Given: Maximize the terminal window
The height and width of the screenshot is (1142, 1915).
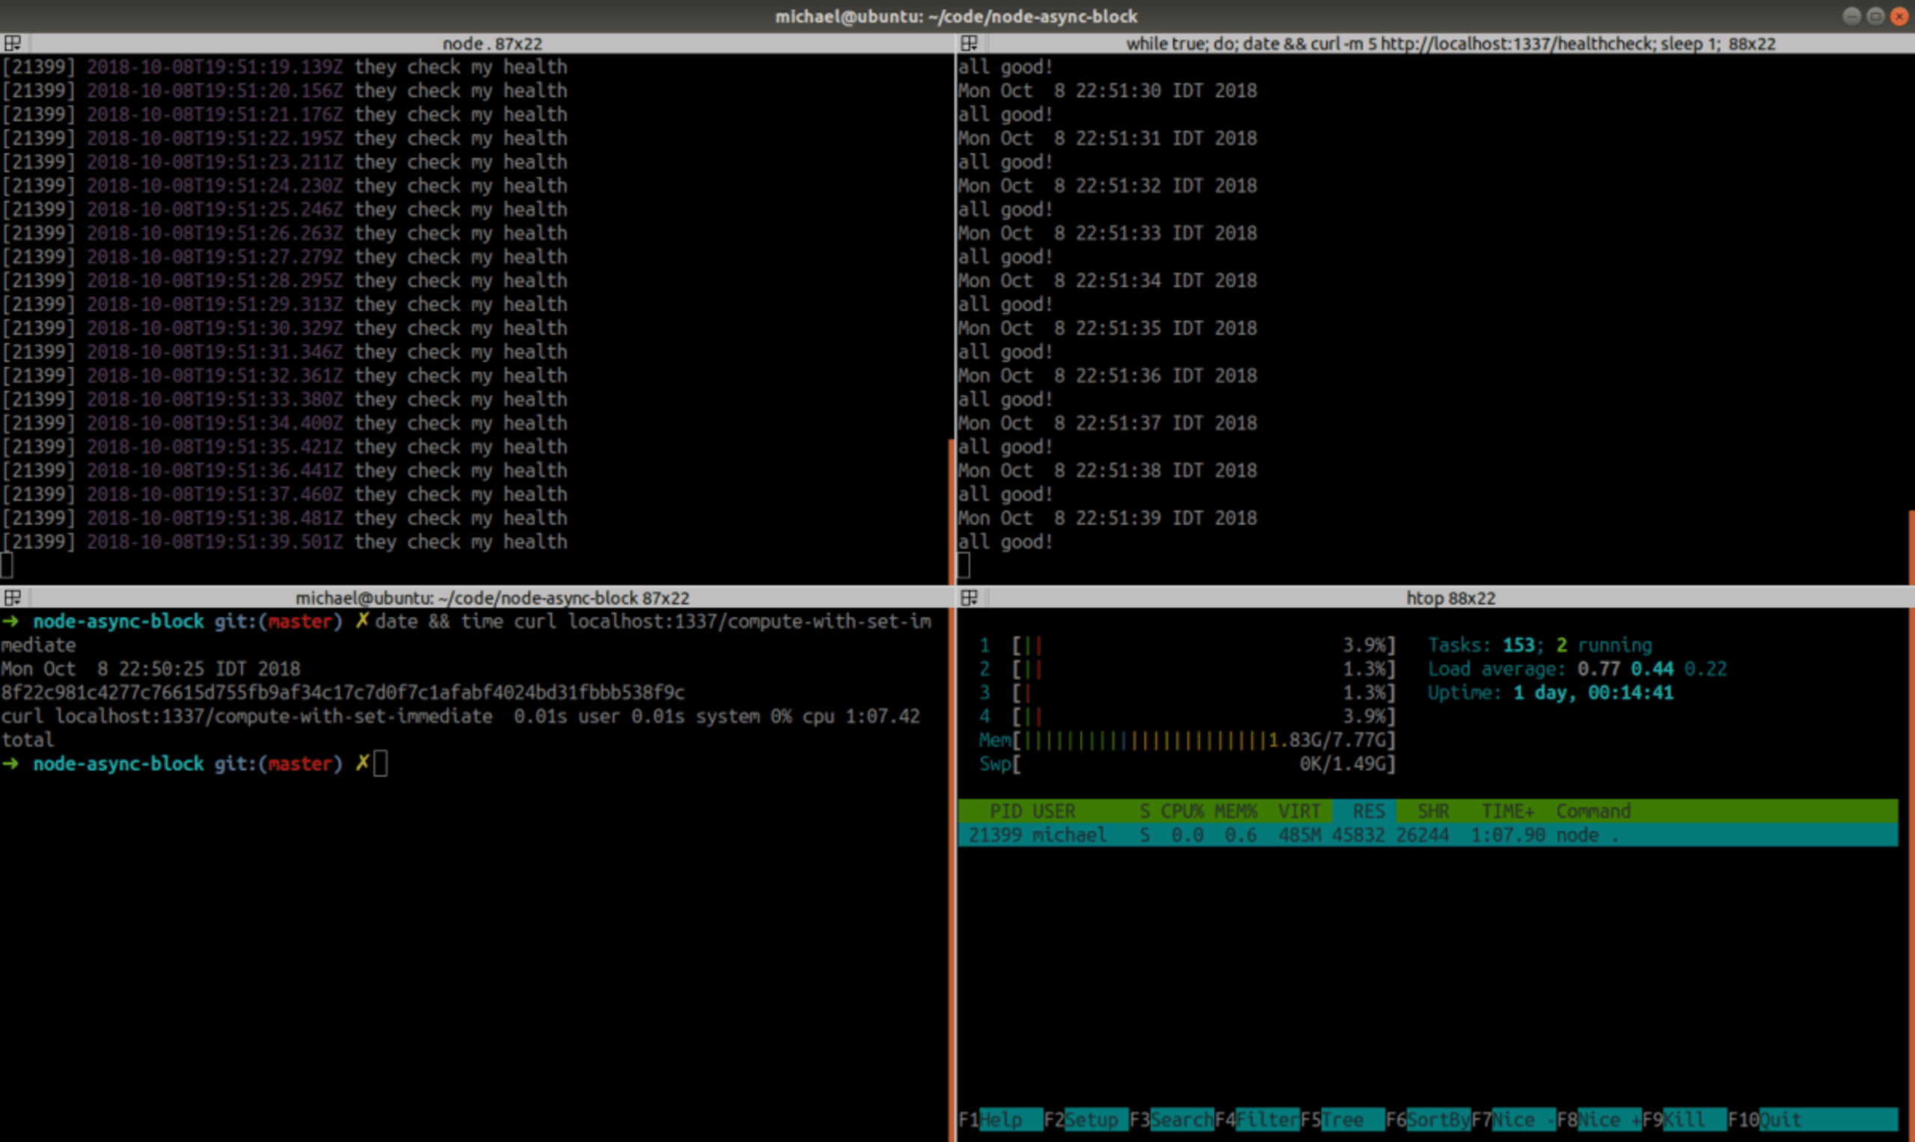Looking at the screenshot, I should (x=1876, y=16).
